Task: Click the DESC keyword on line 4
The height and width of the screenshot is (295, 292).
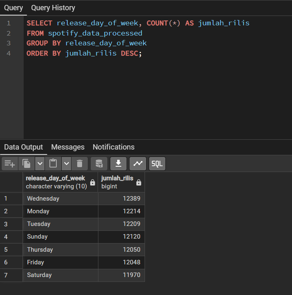Action: point(129,54)
